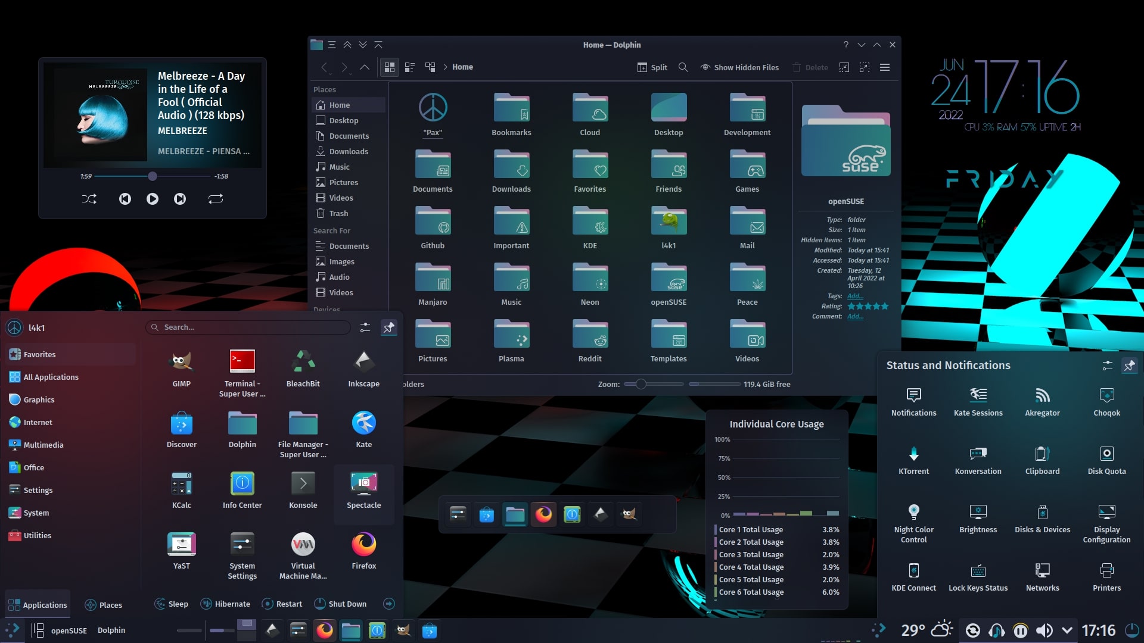Pin the application launcher open
The image size is (1144, 643).
[389, 327]
